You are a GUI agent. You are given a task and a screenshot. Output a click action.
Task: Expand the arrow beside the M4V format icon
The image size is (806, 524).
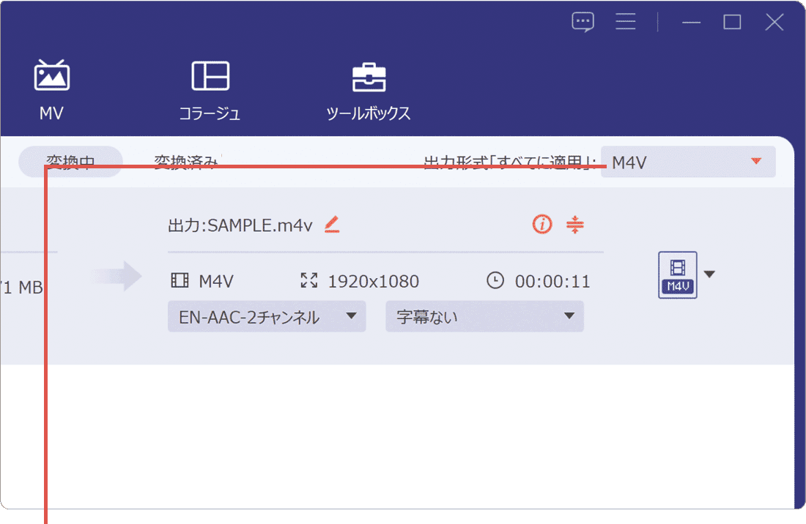[709, 274]
